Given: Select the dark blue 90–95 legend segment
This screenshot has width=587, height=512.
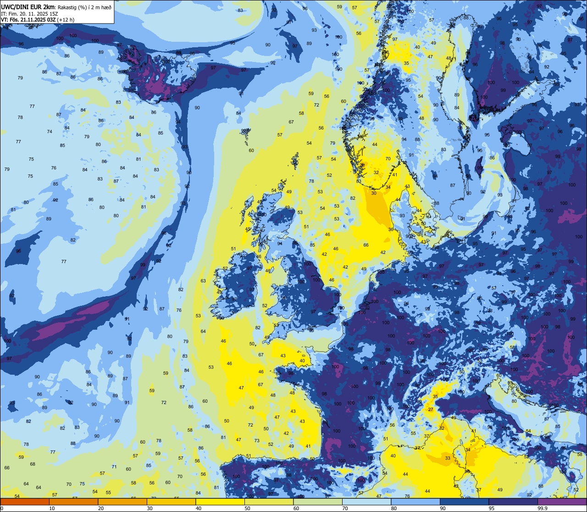Looking at the screenshot, I should 464,501.
